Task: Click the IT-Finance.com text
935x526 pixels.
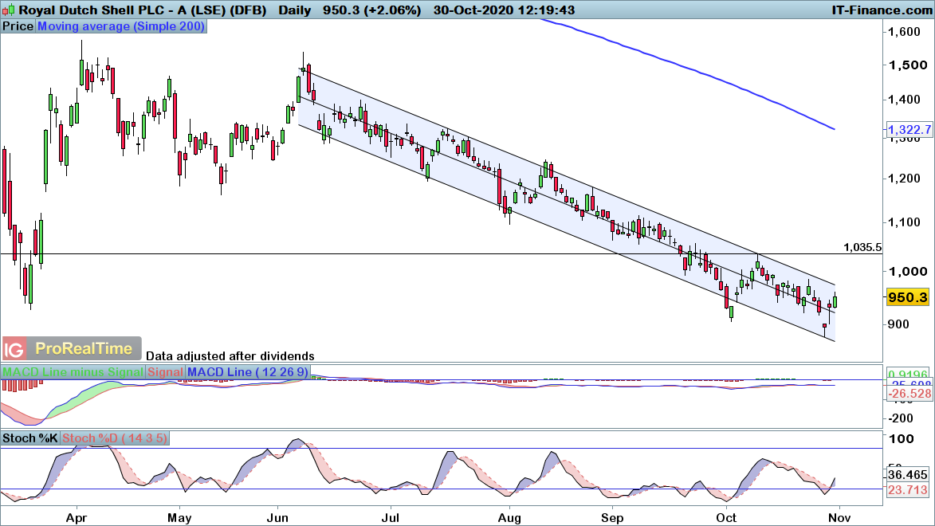Action: (x=882, y=10)
